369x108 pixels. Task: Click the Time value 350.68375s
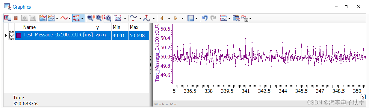tap(26, 104)
